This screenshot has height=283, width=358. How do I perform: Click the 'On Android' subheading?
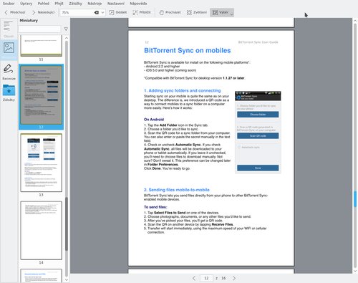[x=154, y=120]
